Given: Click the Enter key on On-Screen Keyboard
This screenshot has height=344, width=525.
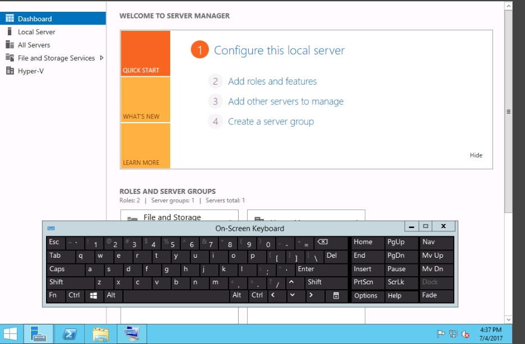Looking at the screenshot, I should pyautogui.click(x=322, y=269).
